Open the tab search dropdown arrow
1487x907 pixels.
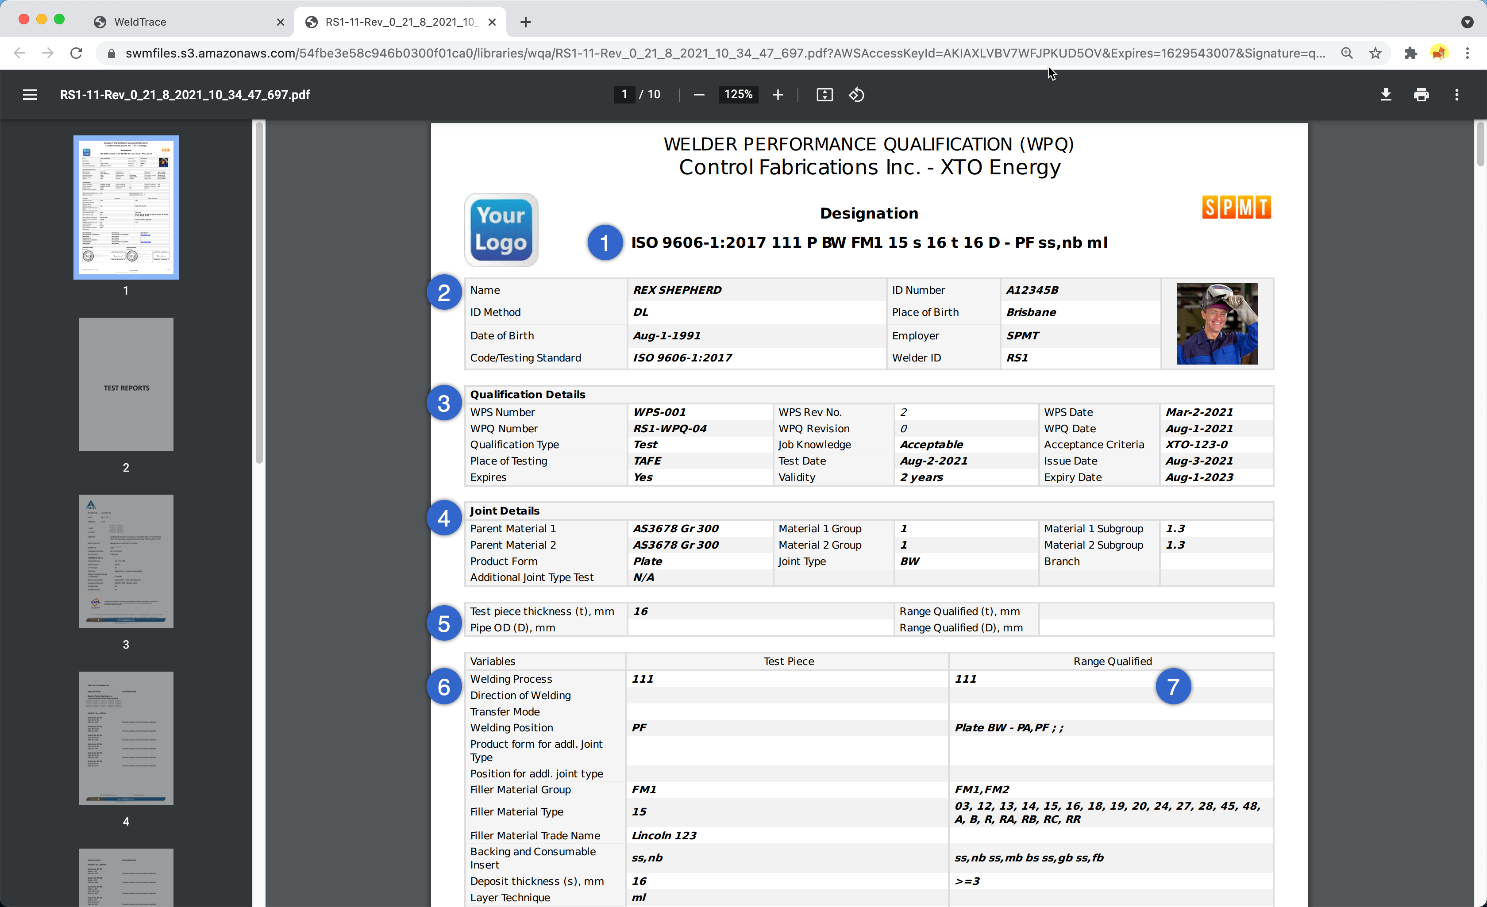pyautogui.click(x=1468, y=22)
